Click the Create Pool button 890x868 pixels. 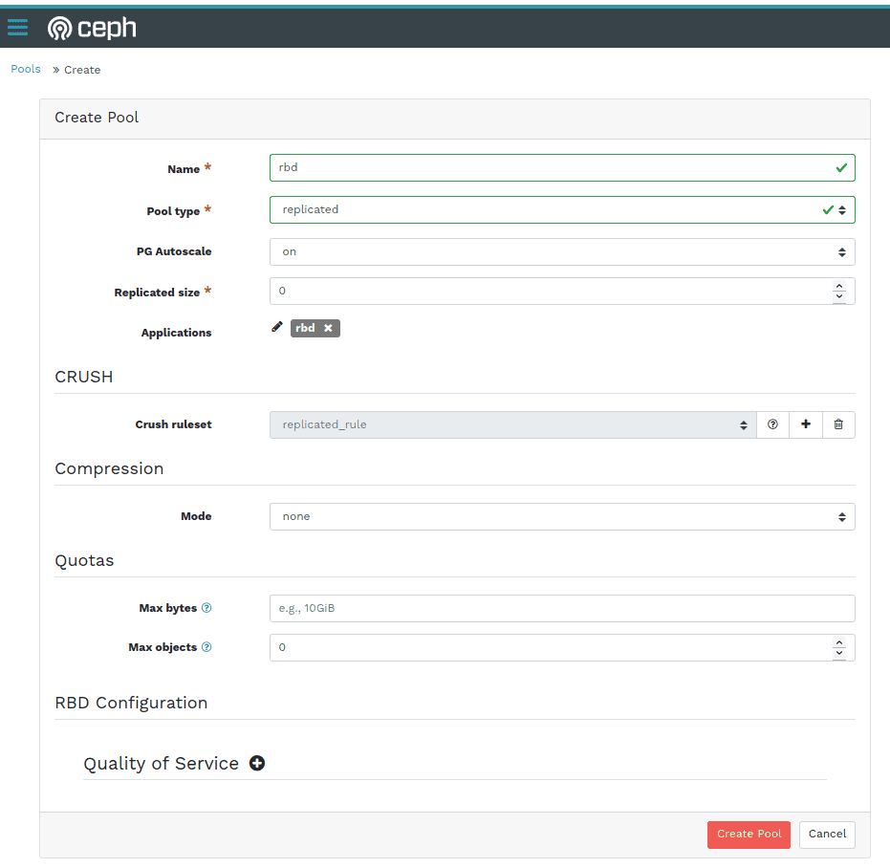[749, 834]
